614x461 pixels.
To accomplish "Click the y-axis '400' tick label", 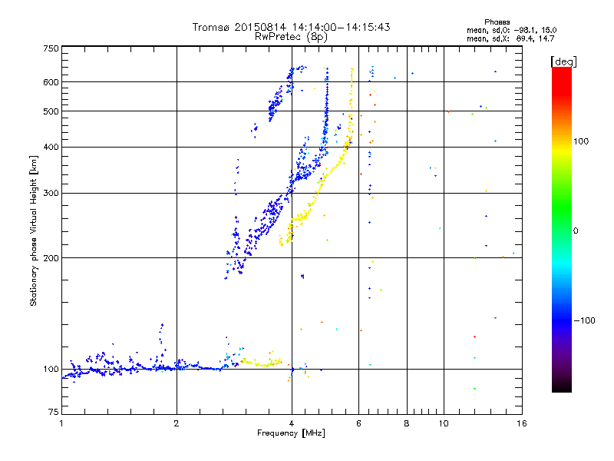I will pyautogui.click(x=51, y=147).
